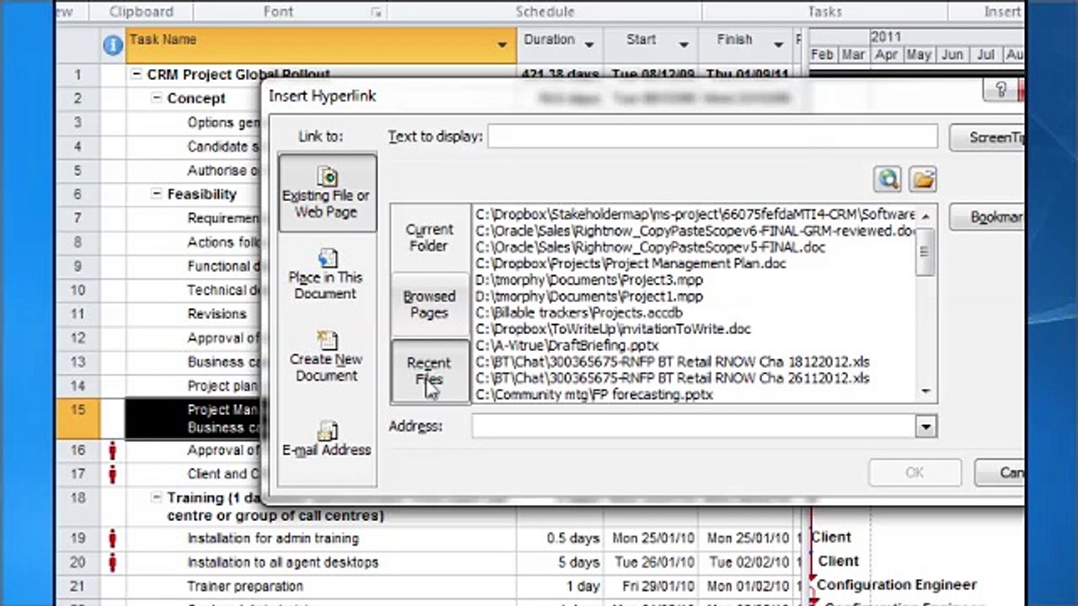Click Configuration Engineer label in Gantt chart
The width and height of the screenshot is (1078, 606).
(x=896, y=584)
